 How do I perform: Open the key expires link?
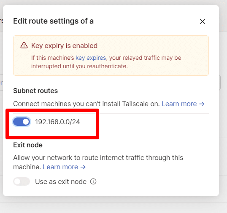[91, 58]
